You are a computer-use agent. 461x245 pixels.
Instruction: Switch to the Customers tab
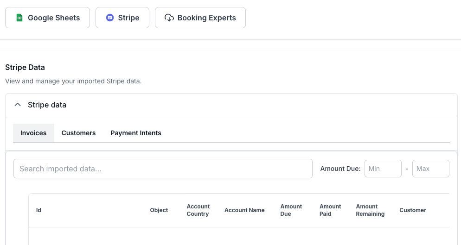(78, 133)
